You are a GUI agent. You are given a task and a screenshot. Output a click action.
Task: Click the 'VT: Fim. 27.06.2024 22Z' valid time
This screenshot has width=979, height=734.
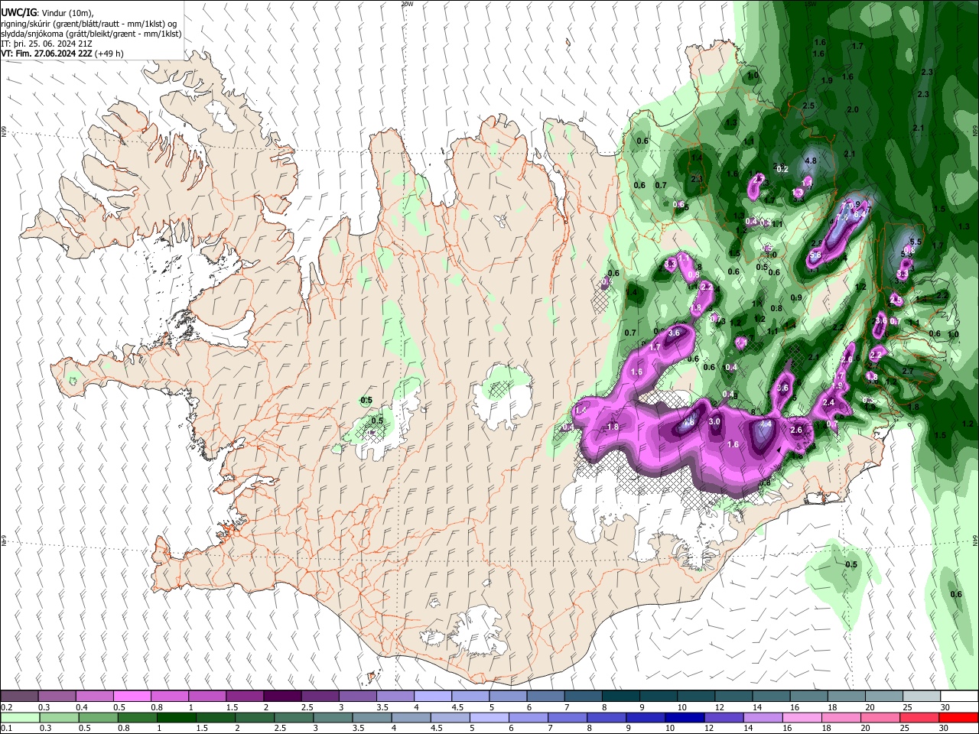[x=47, y=54]
